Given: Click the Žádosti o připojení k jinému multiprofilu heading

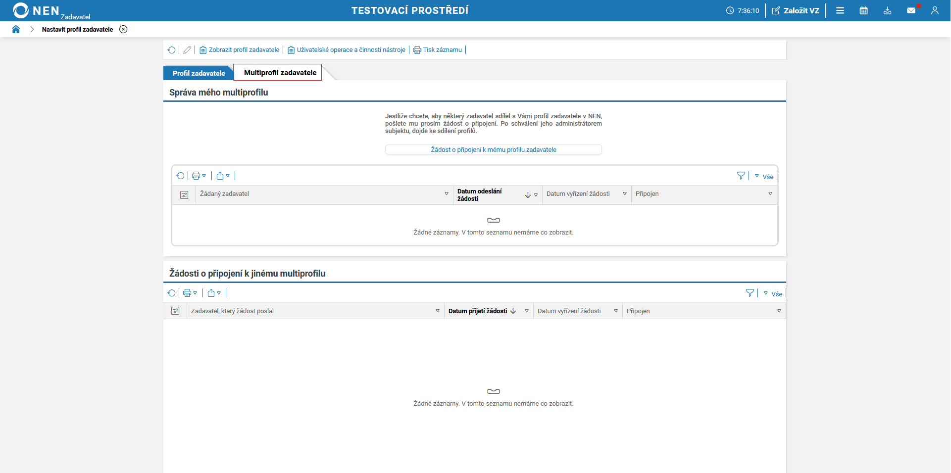Looking at the screenshot, I should click(248, 274).
